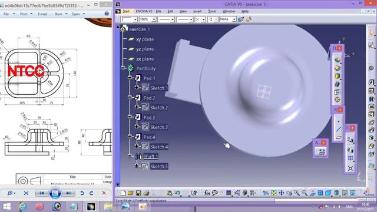
Task: Click the Rectangular Pattern icon in floating toolbar
Action: coord(350,158)
